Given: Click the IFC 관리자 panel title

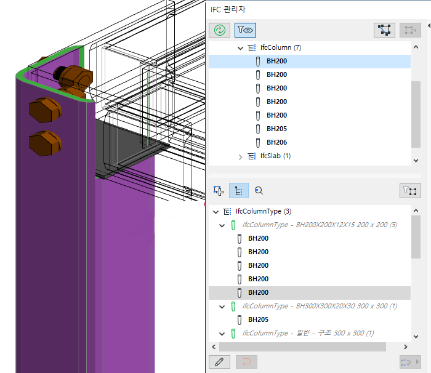Looking at the screenshot, I should [x=228, y=10].
